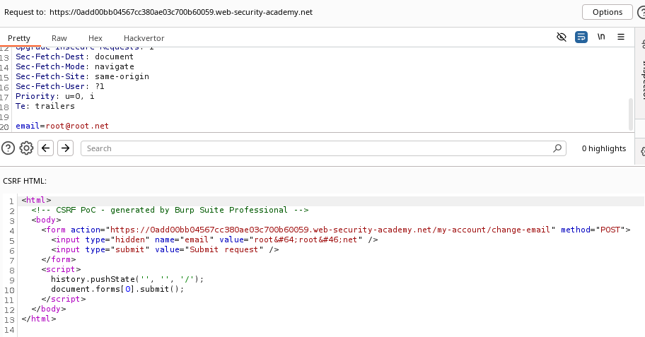Open help icon next to Options
This screenshot has width=645, height=337.
point(641,12)
